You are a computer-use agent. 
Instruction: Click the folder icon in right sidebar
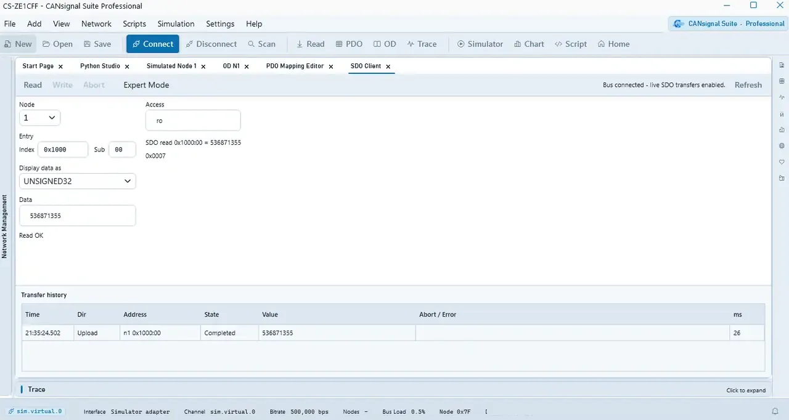click(782, 178)
